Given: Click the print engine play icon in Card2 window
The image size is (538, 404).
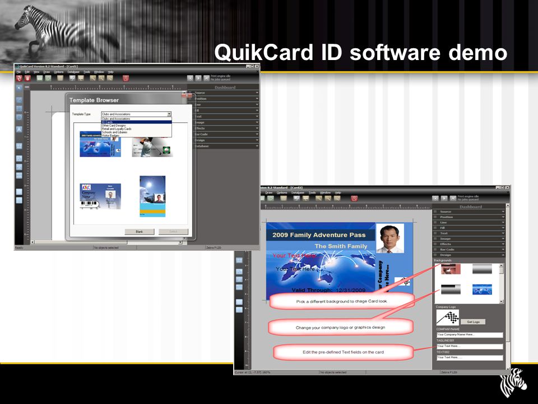Looking at the screenshot, I should [x=444, y=198].
